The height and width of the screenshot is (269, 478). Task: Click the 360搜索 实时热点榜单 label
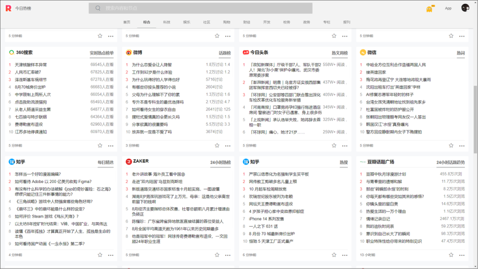point(101,53)
